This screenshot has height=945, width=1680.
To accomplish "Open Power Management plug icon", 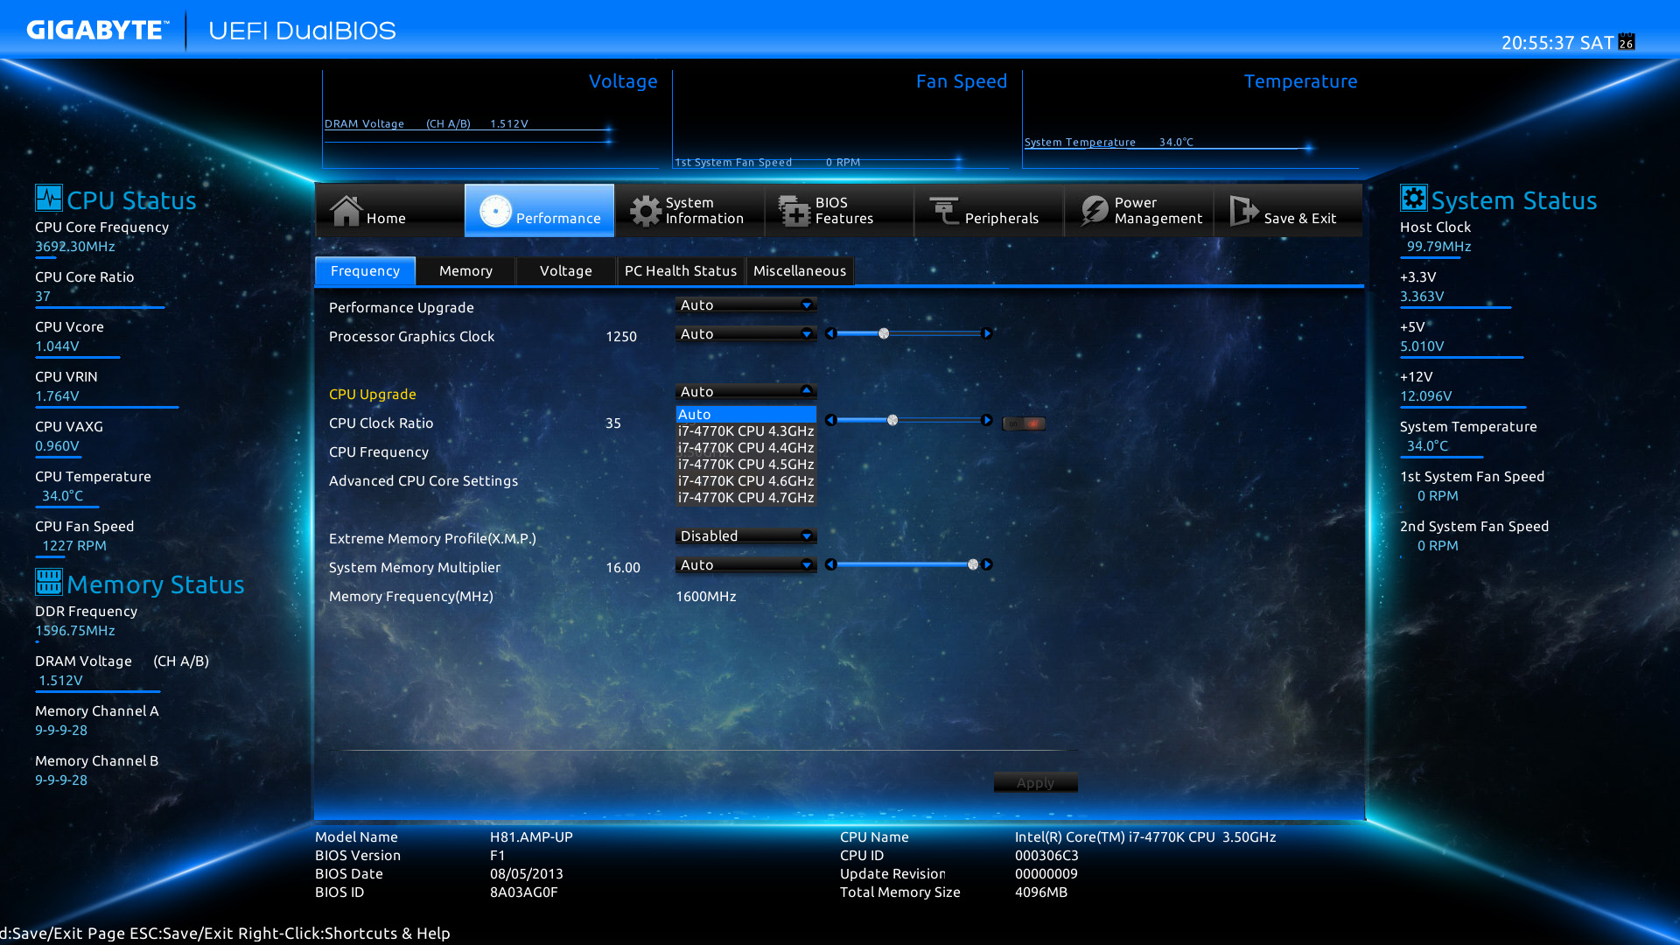I will point(1094,211).
